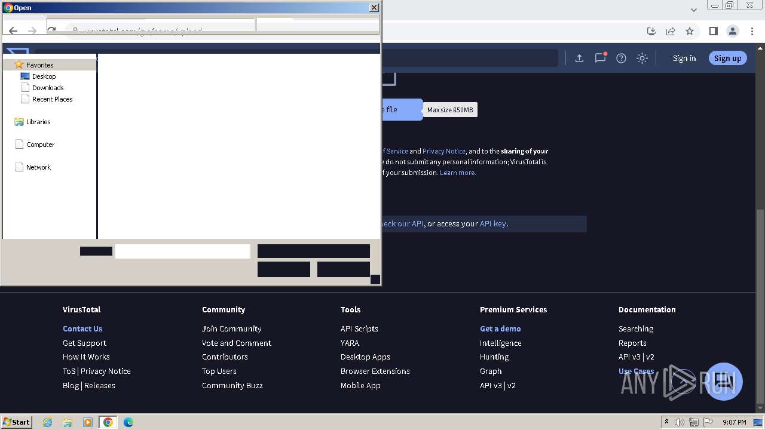Open Browser Extensions footer link
765x430 pixels.
coord(375,371)
